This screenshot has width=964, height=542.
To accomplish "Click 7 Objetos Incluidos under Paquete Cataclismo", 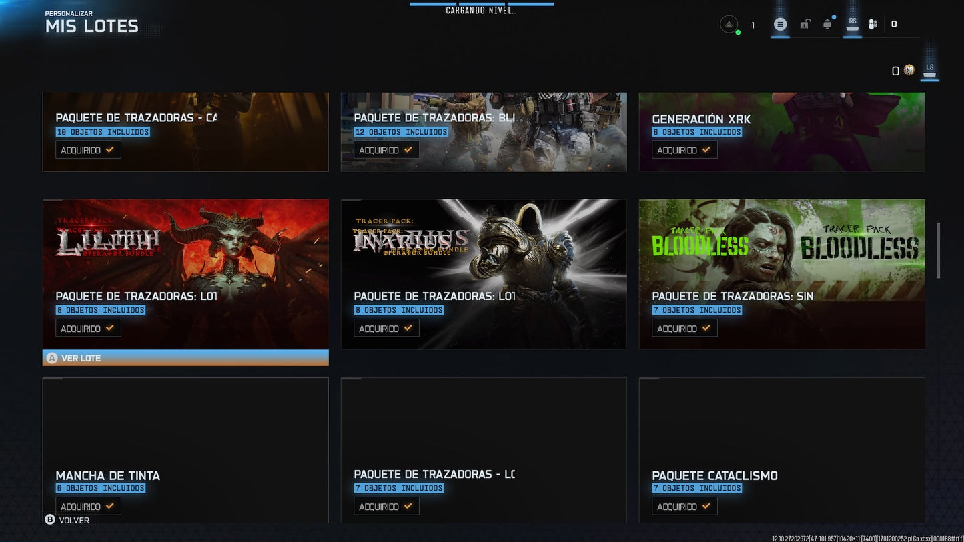I will click(696, 488).
